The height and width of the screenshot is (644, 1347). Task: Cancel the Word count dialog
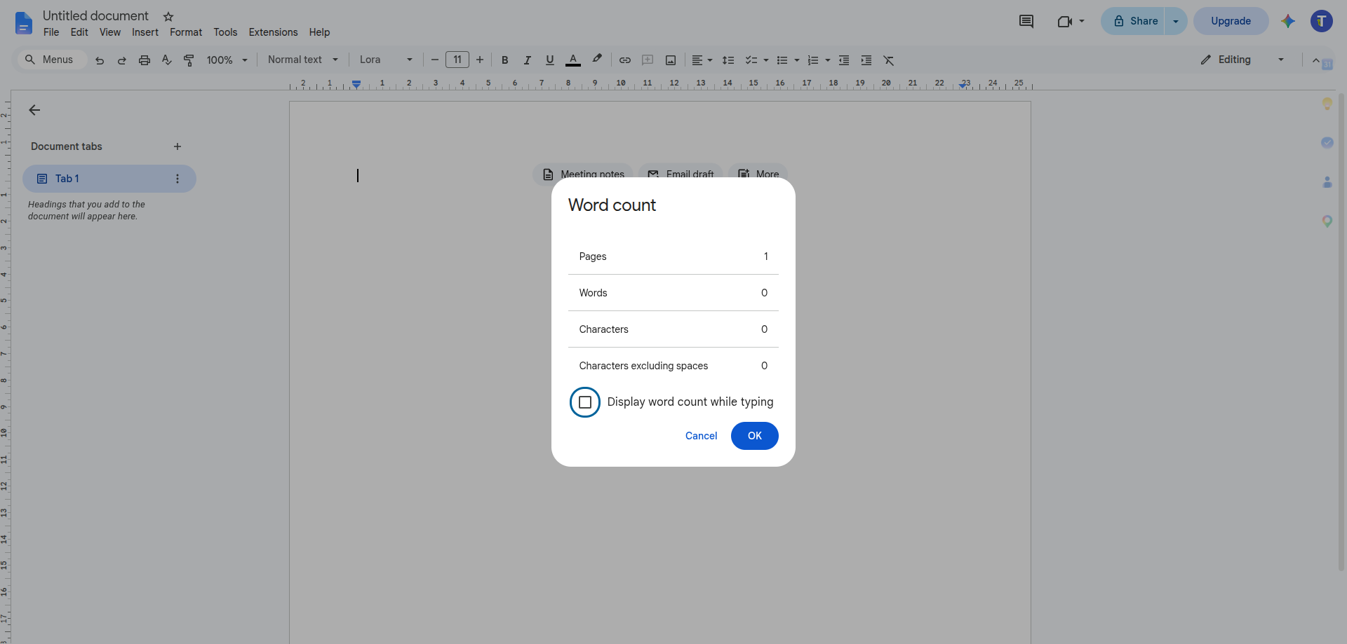pos(701,436)
